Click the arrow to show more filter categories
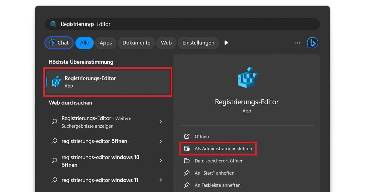Screen dimensions: 365x192 (x=226, y=43)
